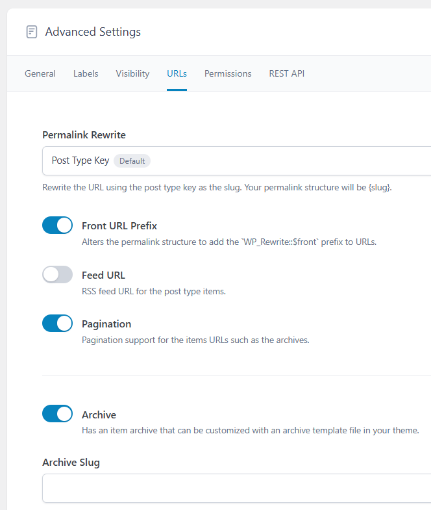Open the Permalink Rewrite dropdown

pyautogui.click(x=260, y=160)
